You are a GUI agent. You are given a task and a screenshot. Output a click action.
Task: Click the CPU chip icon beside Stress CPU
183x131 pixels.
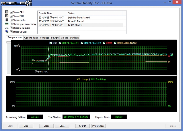point(7,12)
